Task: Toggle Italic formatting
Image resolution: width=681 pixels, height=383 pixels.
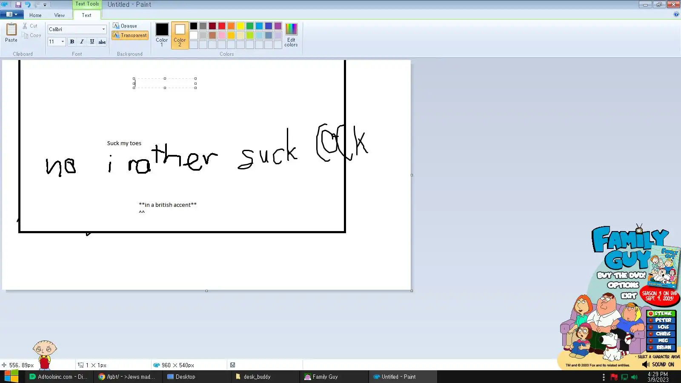Action: [82, 42]
